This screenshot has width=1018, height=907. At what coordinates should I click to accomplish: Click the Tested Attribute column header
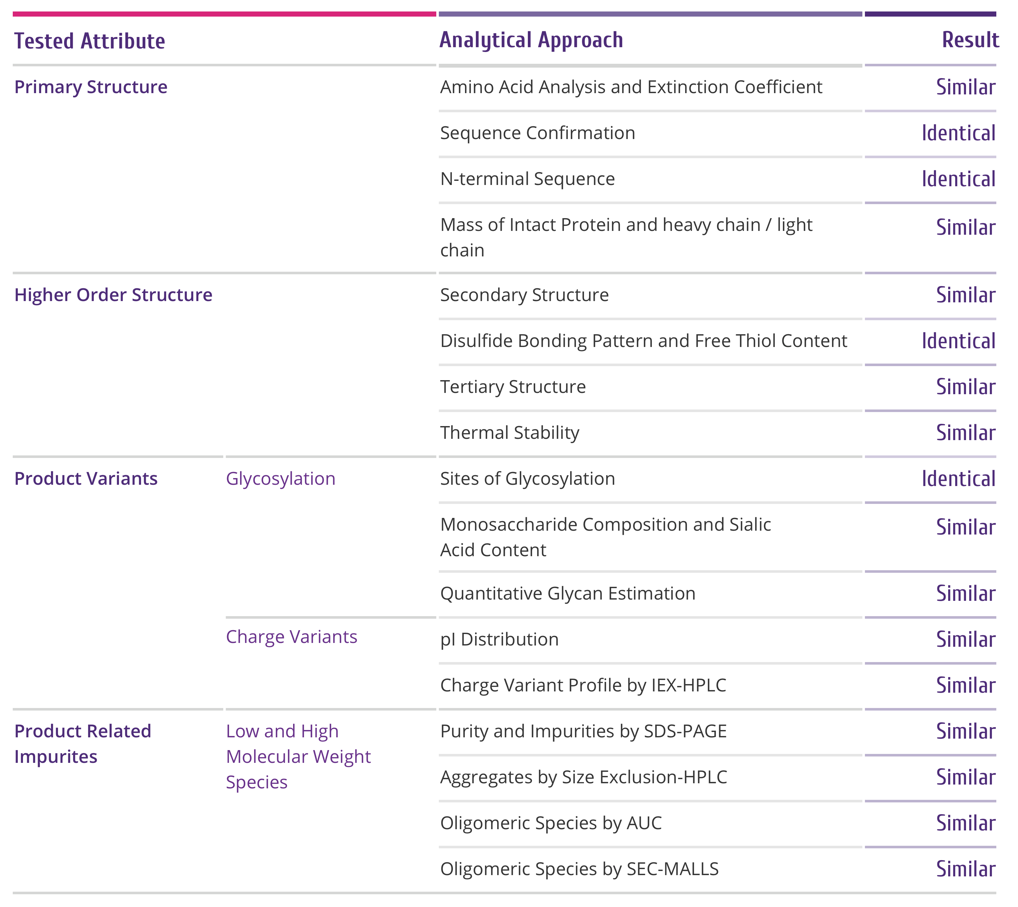[x=90, y=41]
